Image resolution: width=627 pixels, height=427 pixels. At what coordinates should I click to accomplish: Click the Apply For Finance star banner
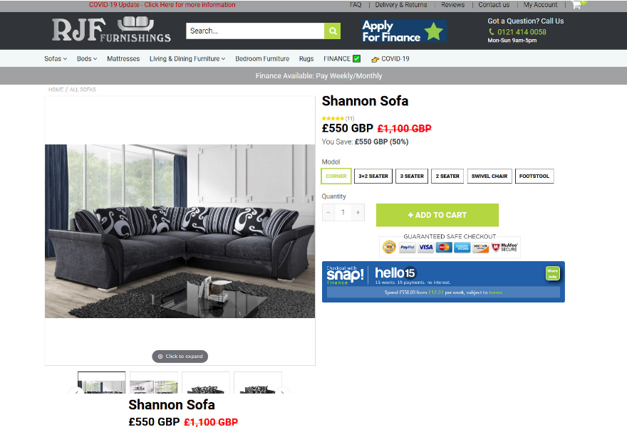[x=404, y=31]
